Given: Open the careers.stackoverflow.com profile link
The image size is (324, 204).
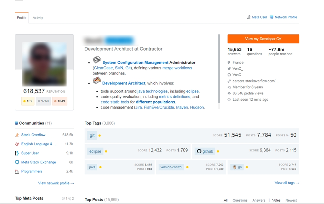Looking at the screenshot, I should pos(255,81).
